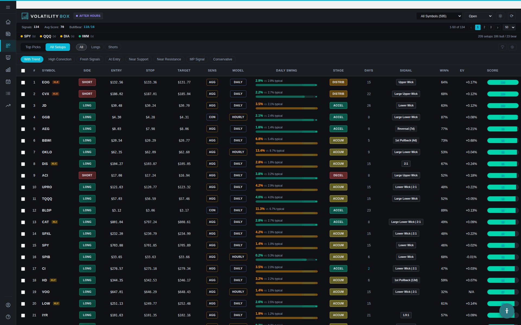Go to page 2
This screenshot has height=325, width=521.
[x=484, y=27]
